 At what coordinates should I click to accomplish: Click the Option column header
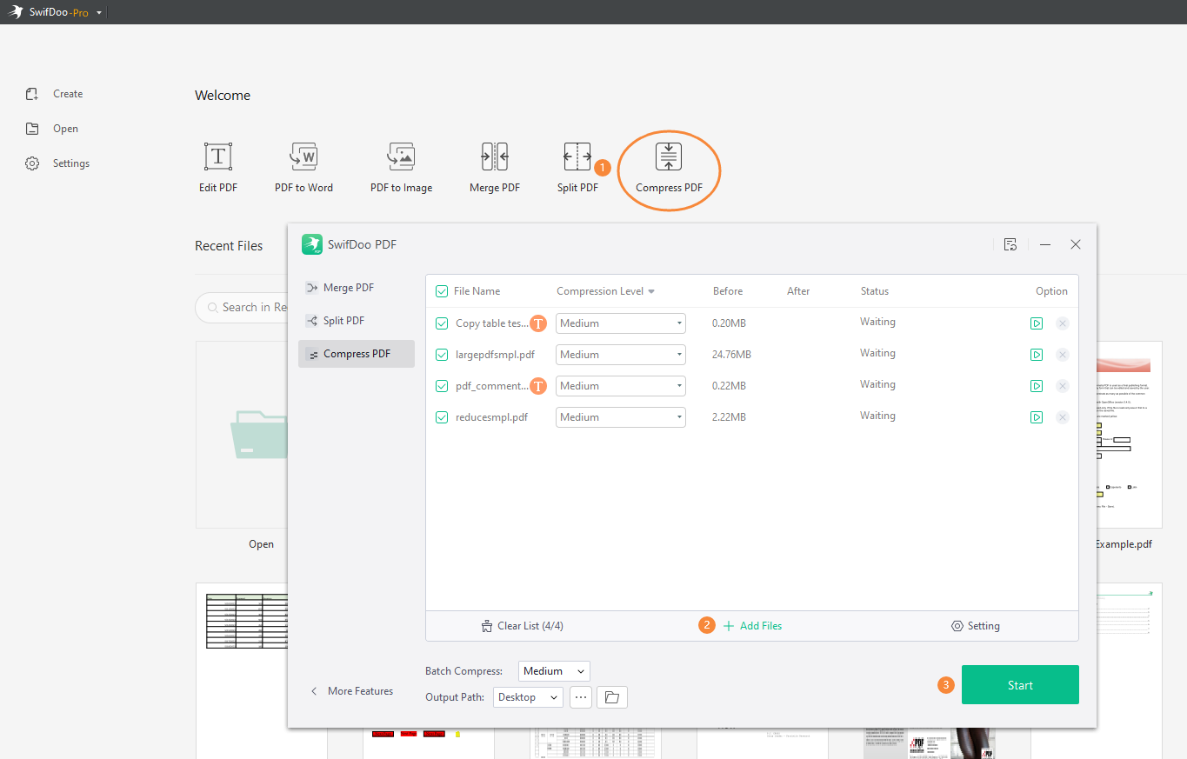1051,291
